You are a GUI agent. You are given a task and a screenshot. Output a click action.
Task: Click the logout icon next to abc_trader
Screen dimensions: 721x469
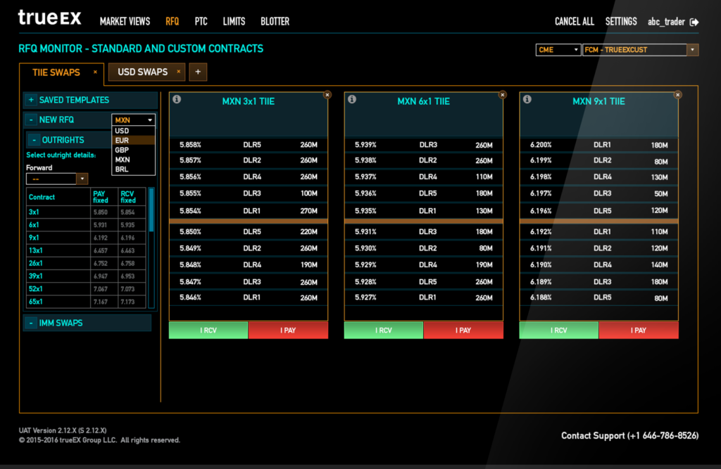click(694, 22)
